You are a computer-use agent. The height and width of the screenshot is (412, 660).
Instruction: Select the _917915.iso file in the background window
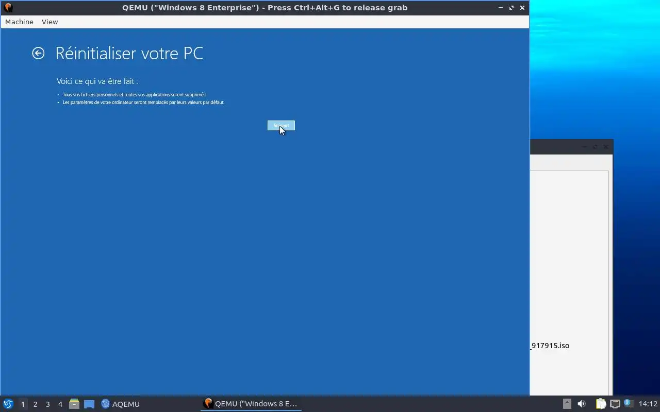point(550,346)
